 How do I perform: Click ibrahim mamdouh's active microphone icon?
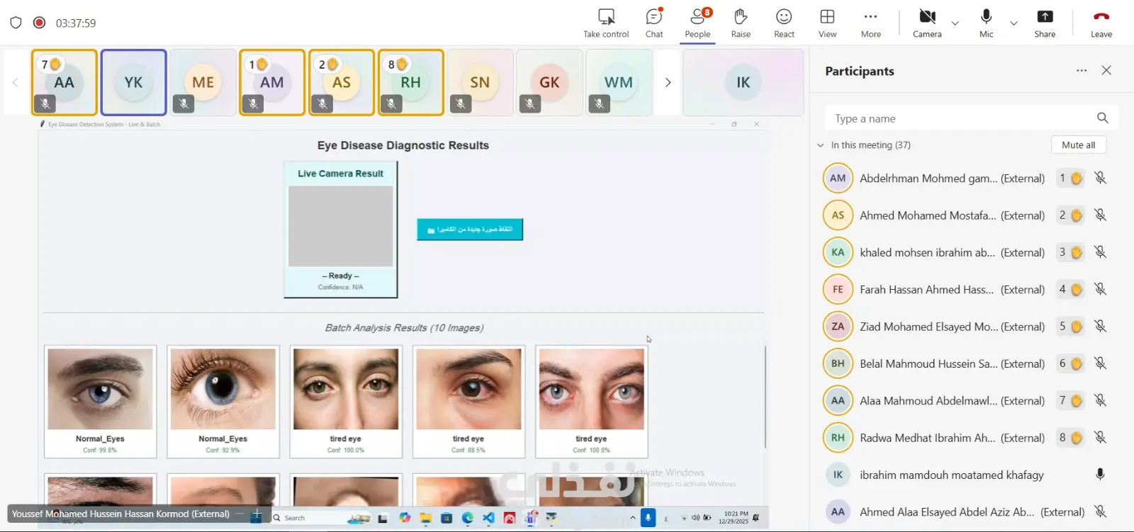tap(1100, 475)
